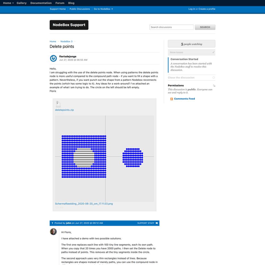Click Create a profile

tap(207, 9)
